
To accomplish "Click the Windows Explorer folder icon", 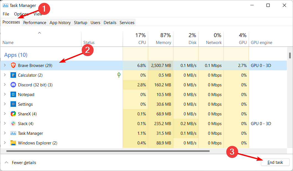I will coord(13,143).
